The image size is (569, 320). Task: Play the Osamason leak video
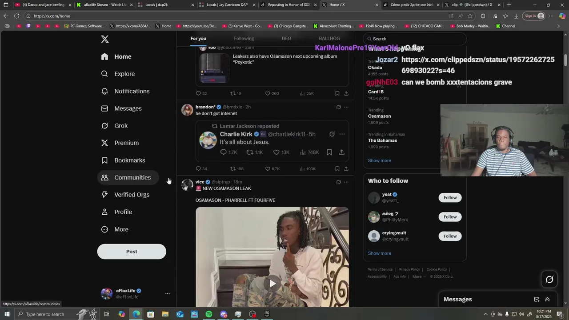click(x=272, y=283)
